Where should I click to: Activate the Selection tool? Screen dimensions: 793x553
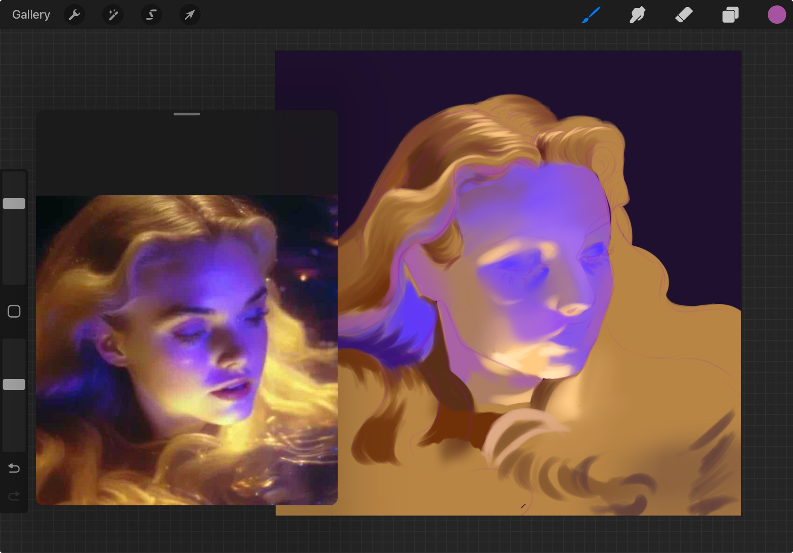point(151,15)
